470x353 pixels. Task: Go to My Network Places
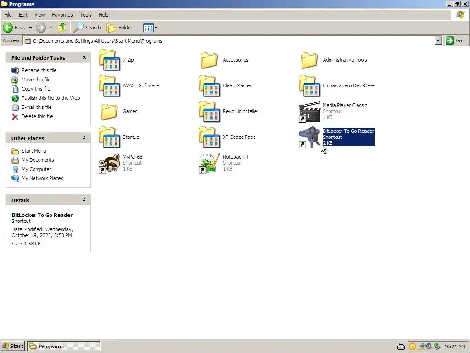tap(42, 178)
